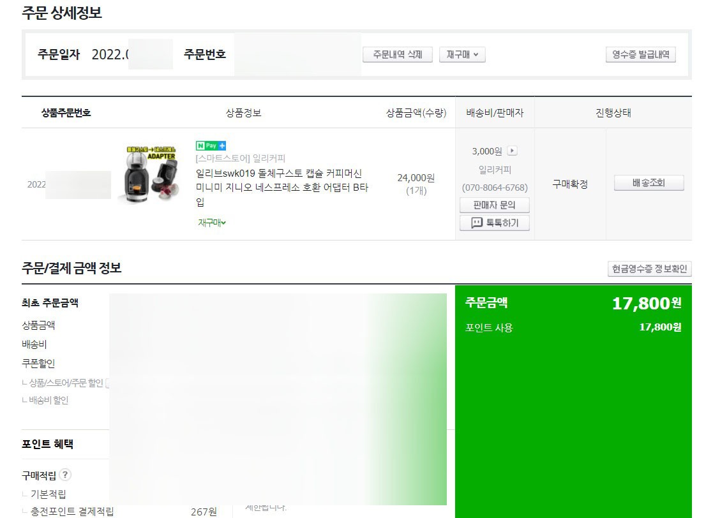Click seller phone (070-8064-6768)
Screen dimensions: 713x518
(495, 187)
